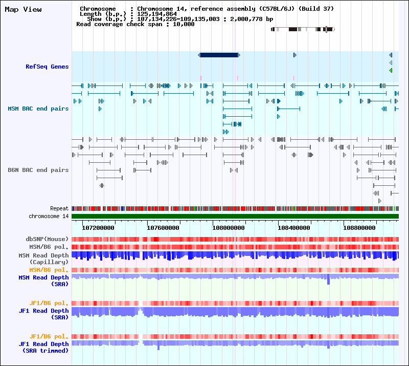
Task: Click JF1/B6 pol. label above SRA trimmed track
Action: coord(49,336)
